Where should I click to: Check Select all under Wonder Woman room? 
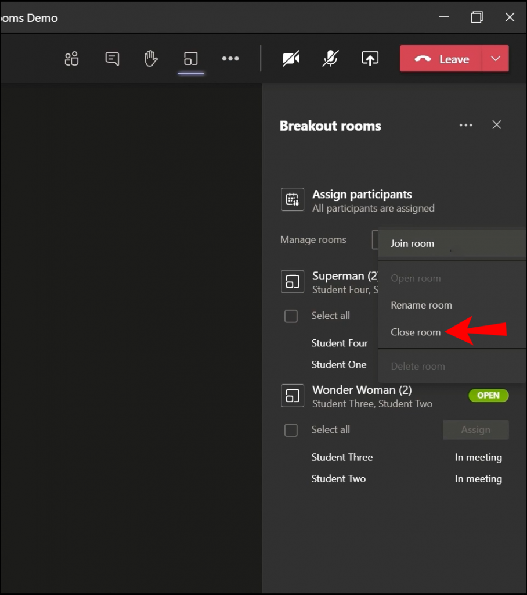click(291, 430)
